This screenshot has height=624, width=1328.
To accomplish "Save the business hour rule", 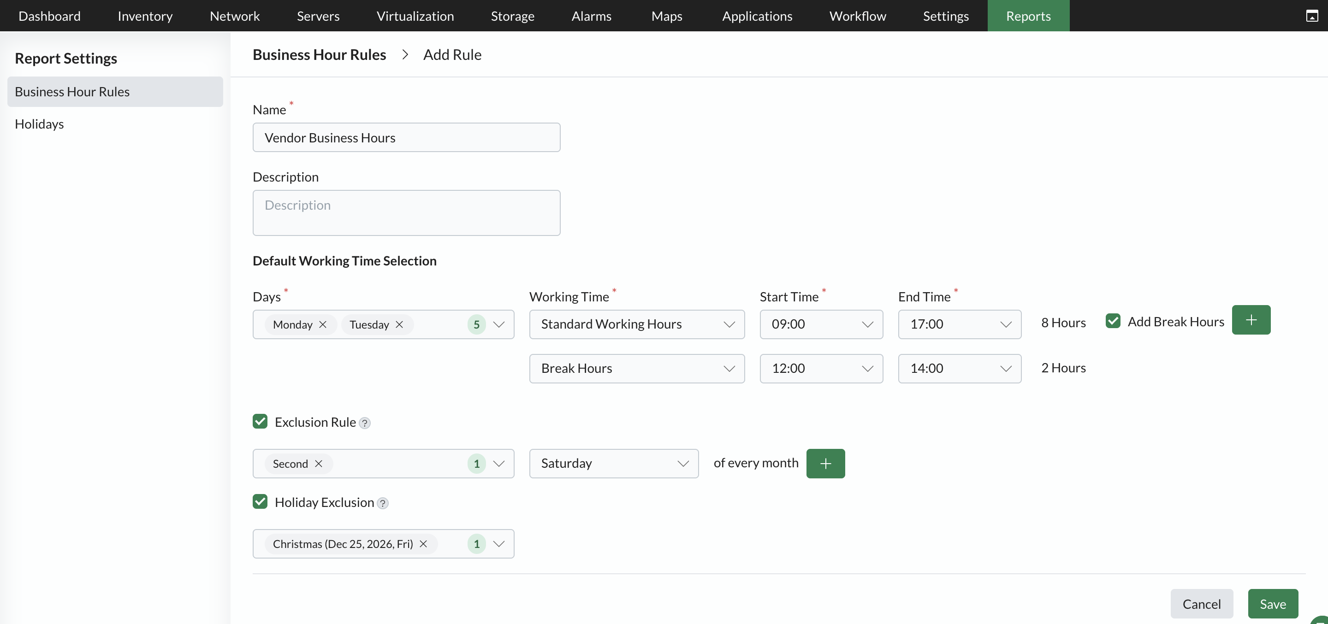I will point(1273,604).
